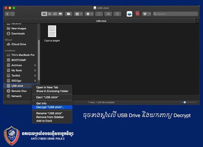
Task: Click the blue stacked-layers app icon
Action: (129, 14)
